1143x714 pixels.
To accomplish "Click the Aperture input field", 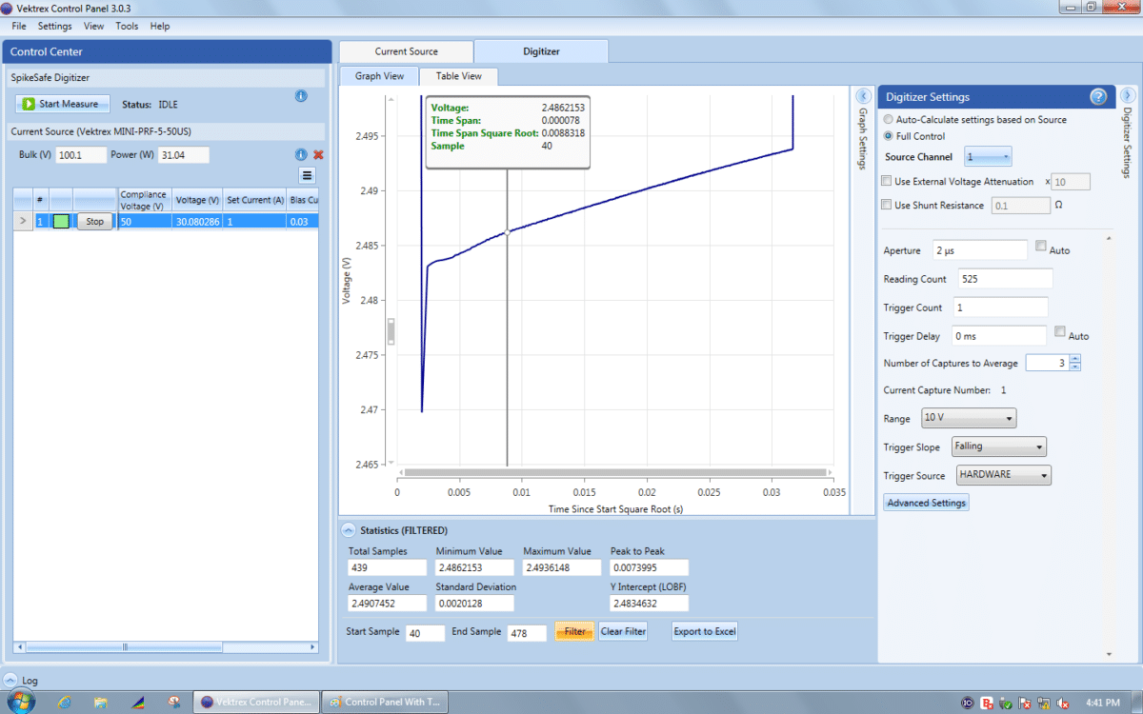I will [x=980, y=250].
